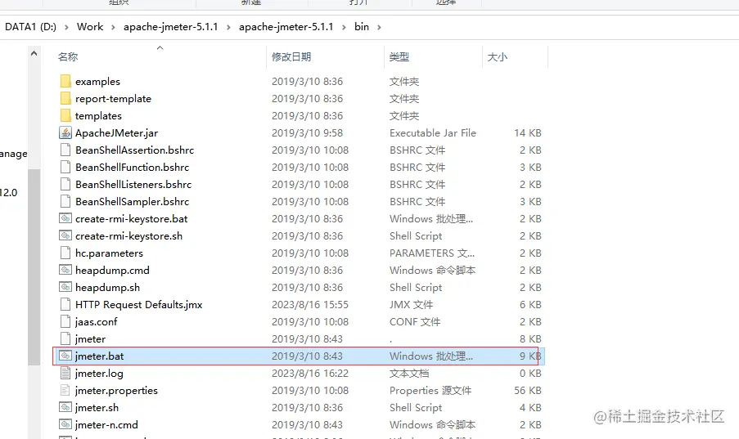
Task: Click the Properties 源文件 type cell
Action: (x=430, y=391)
